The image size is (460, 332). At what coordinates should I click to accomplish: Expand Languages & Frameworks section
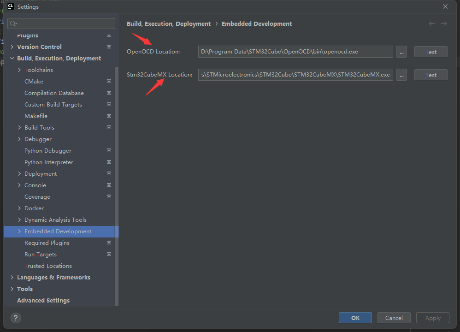(x=12, y=278)
